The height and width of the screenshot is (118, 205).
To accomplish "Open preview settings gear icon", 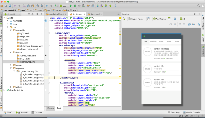I will point(199,24).
